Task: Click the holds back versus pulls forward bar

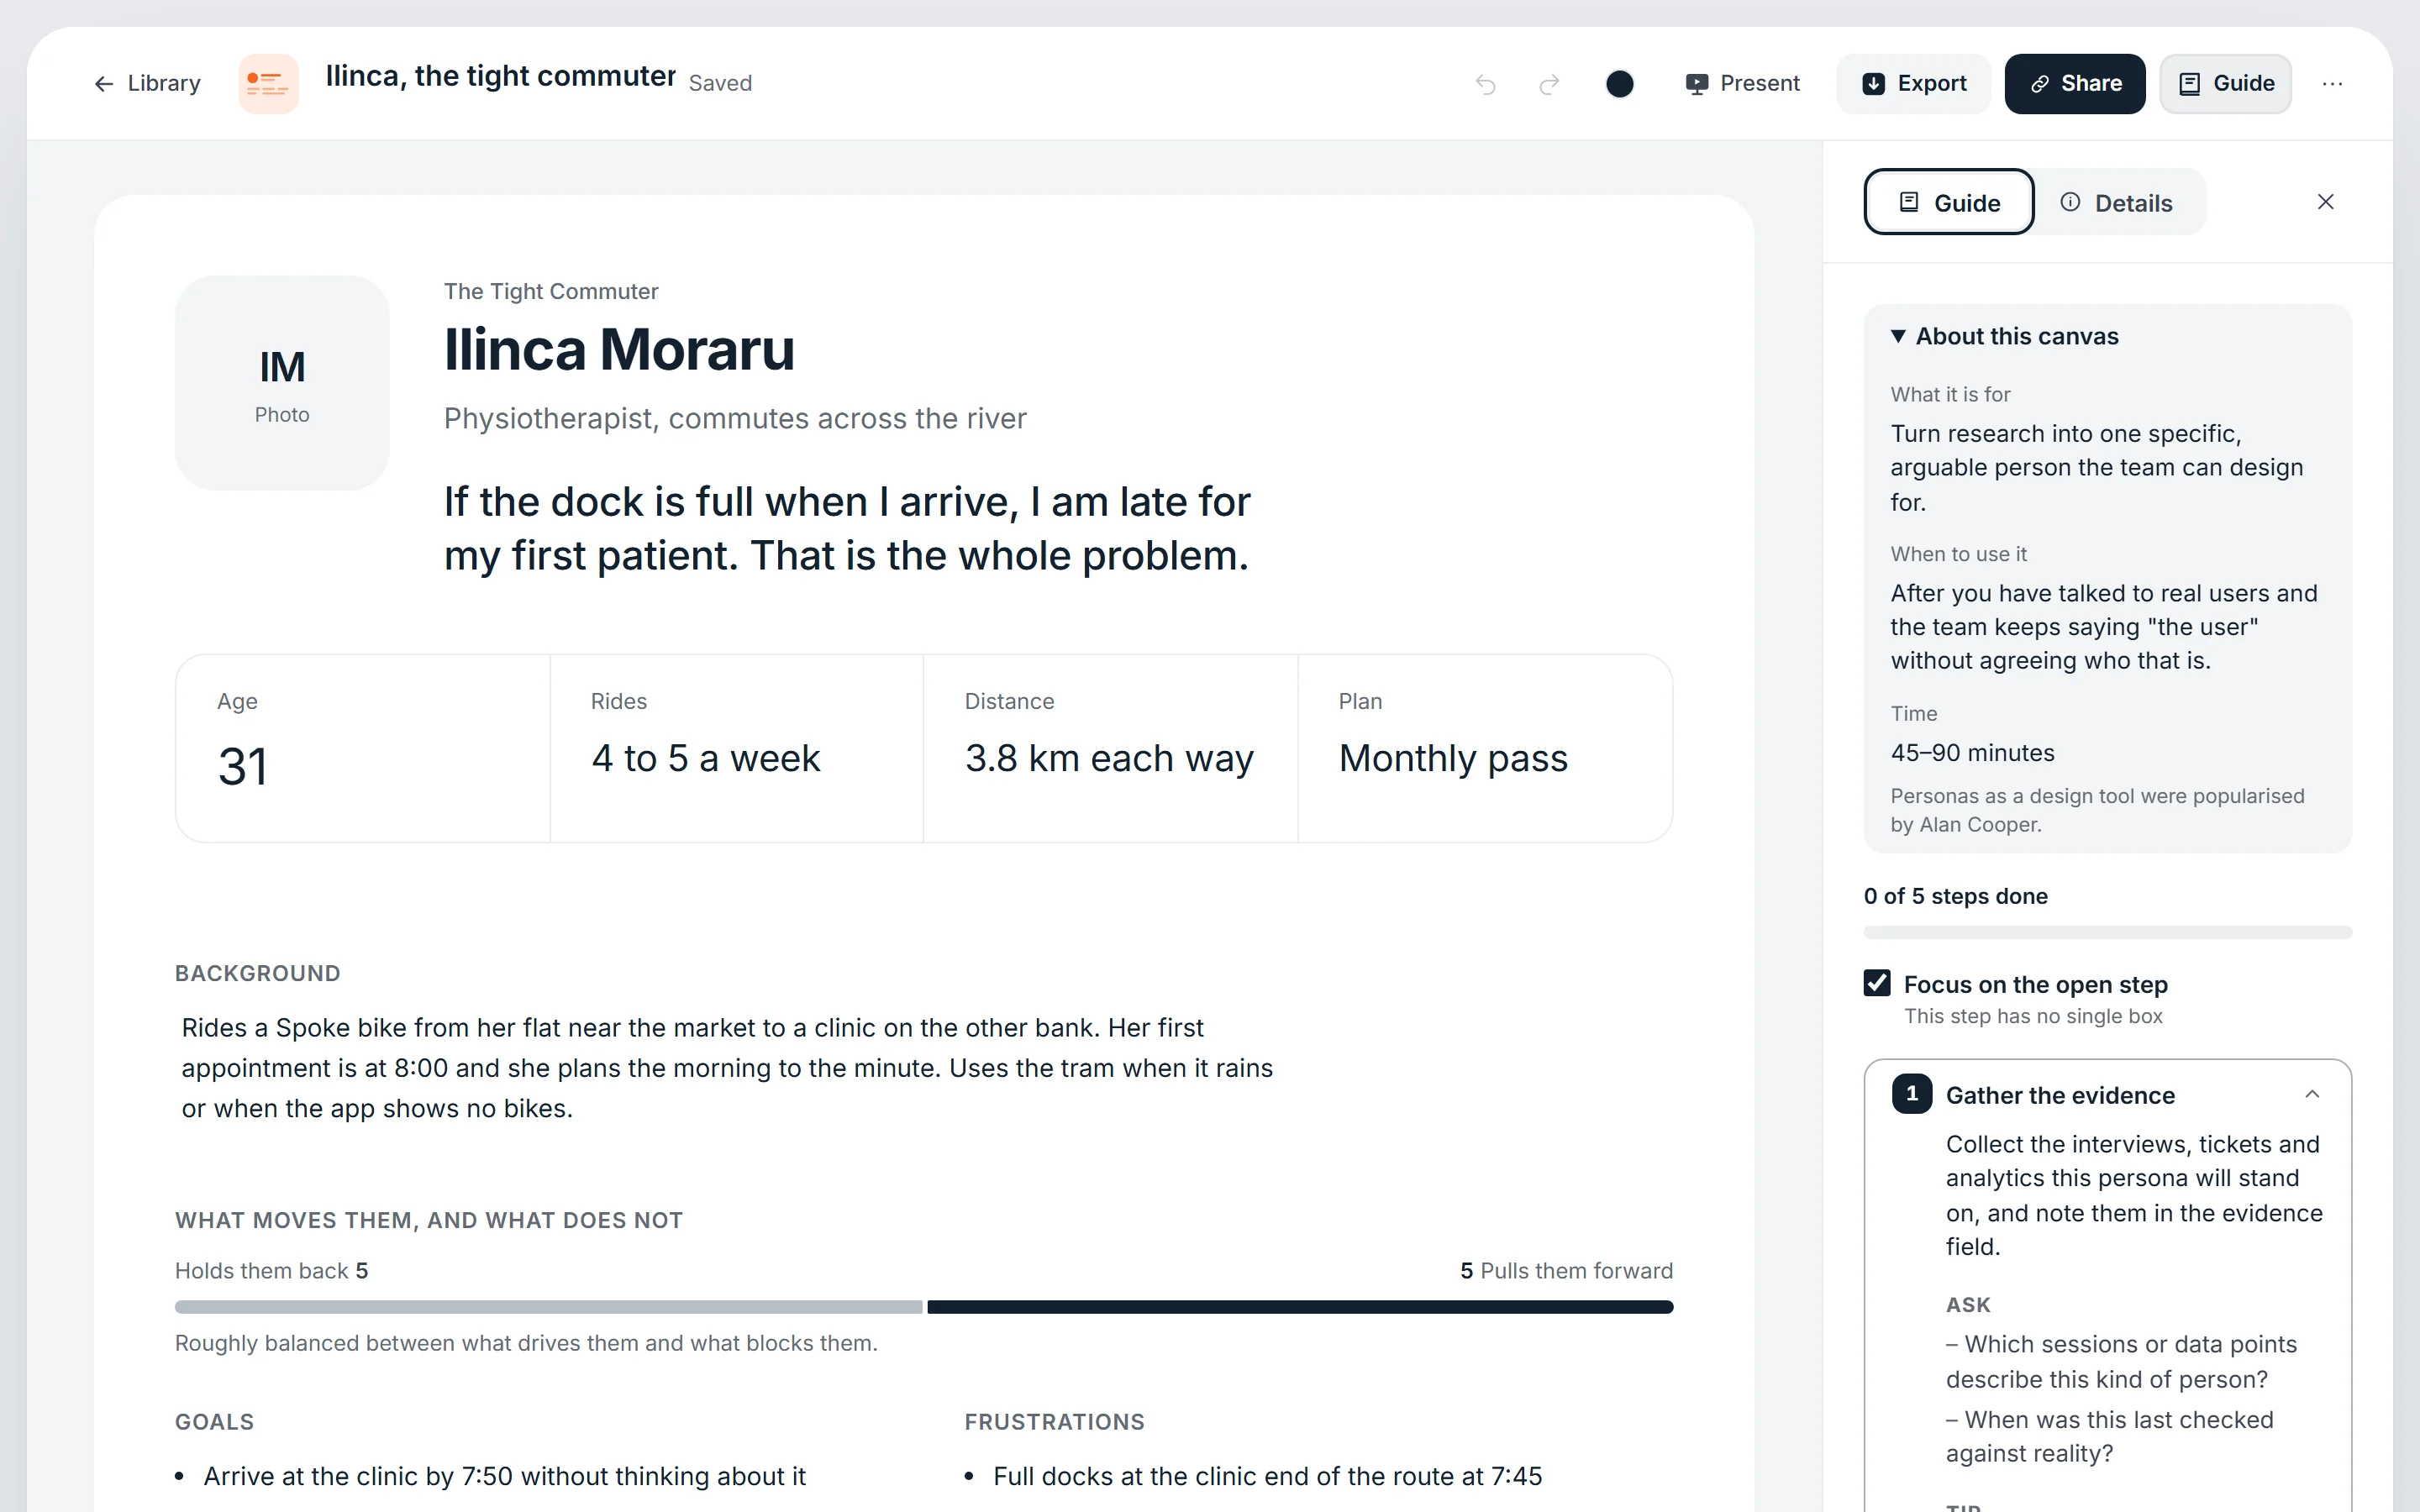Action: (924, 1307)
